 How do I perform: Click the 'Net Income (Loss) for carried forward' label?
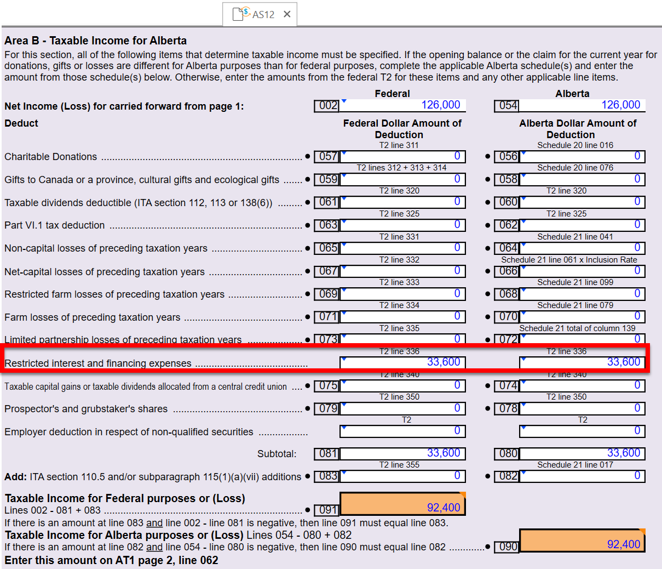(124, 106)
